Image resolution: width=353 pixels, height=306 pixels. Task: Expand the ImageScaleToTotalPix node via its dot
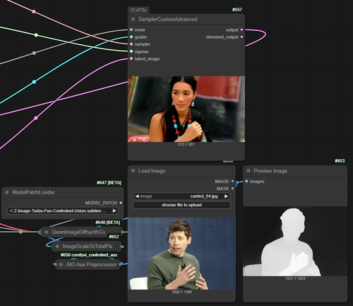(x=58, y=246)
